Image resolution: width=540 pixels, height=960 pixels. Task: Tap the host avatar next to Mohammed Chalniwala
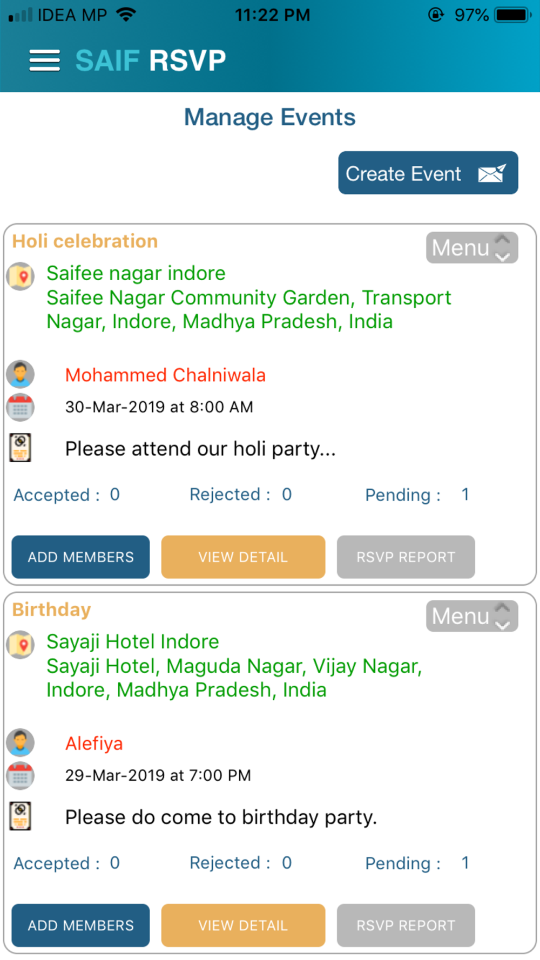pos(21,374)
